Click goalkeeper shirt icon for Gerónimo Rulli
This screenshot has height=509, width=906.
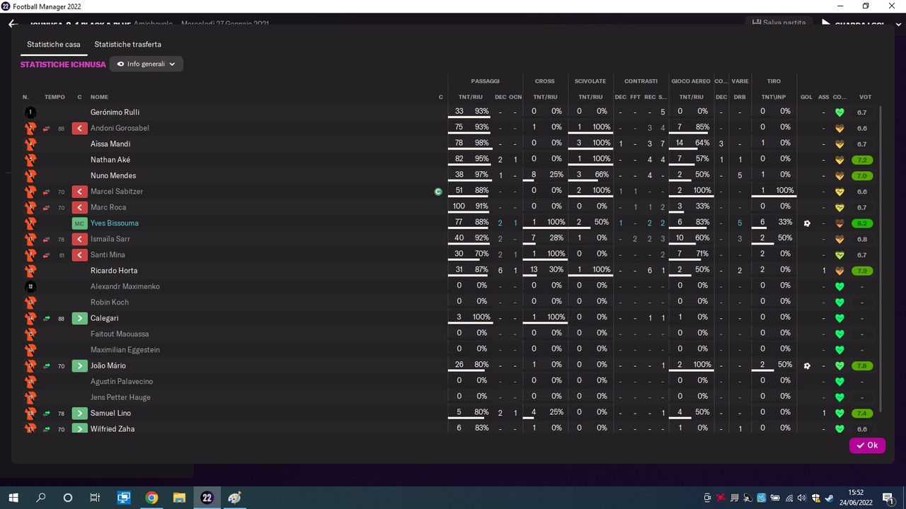[x=30, y=112]
